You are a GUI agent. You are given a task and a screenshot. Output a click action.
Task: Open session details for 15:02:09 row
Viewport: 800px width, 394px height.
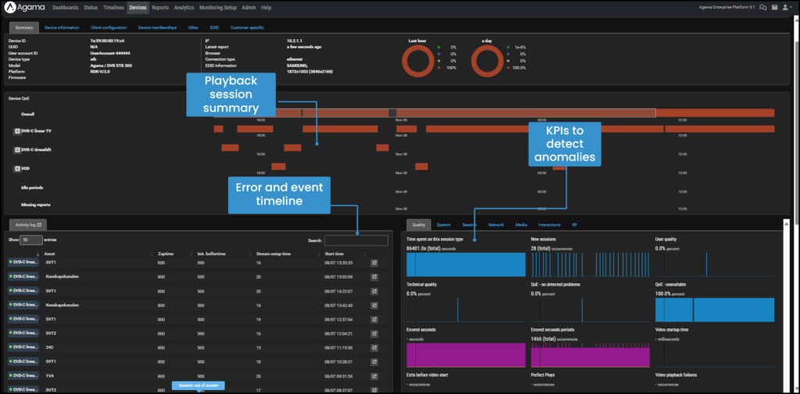tap(374, 275)
